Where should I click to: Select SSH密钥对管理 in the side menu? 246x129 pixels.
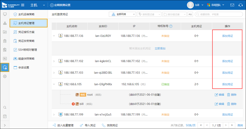pyautogui.click(x=27, y=50)
